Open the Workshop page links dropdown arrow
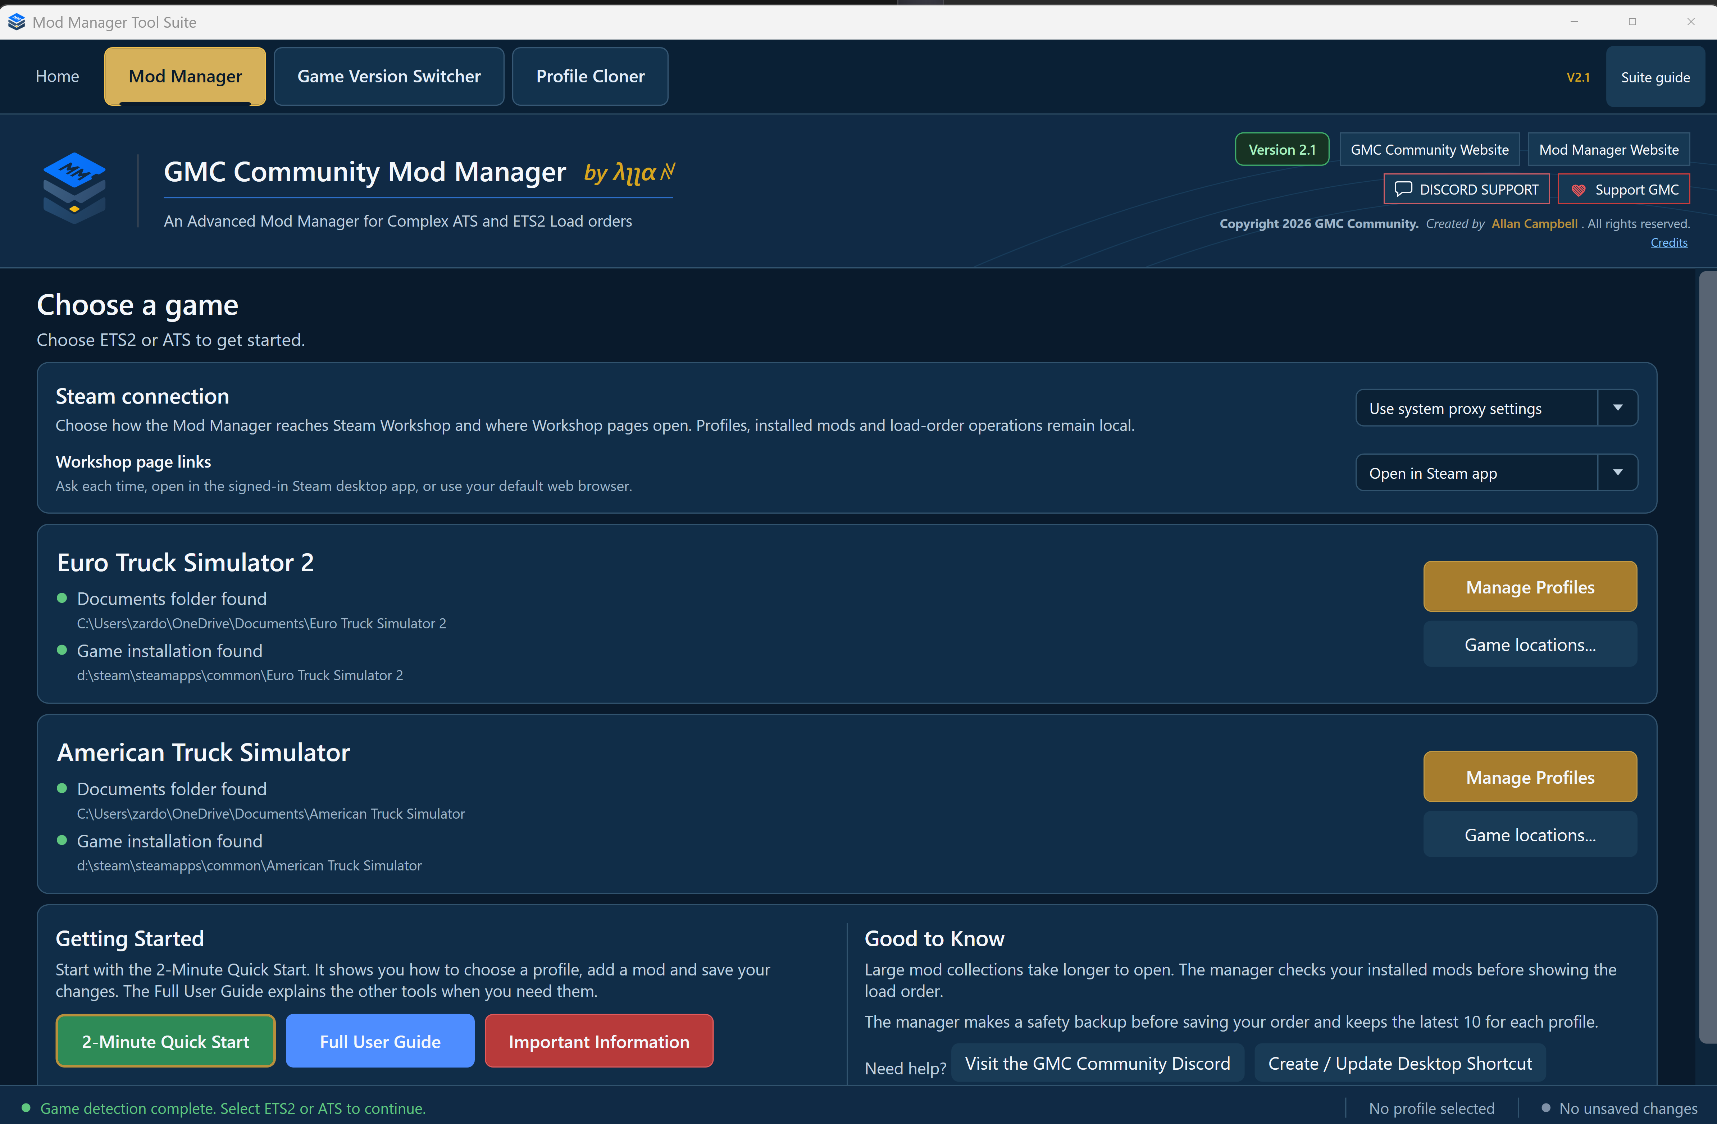The height and width of the screenshot is (1124, 1717). point(1617,473)
